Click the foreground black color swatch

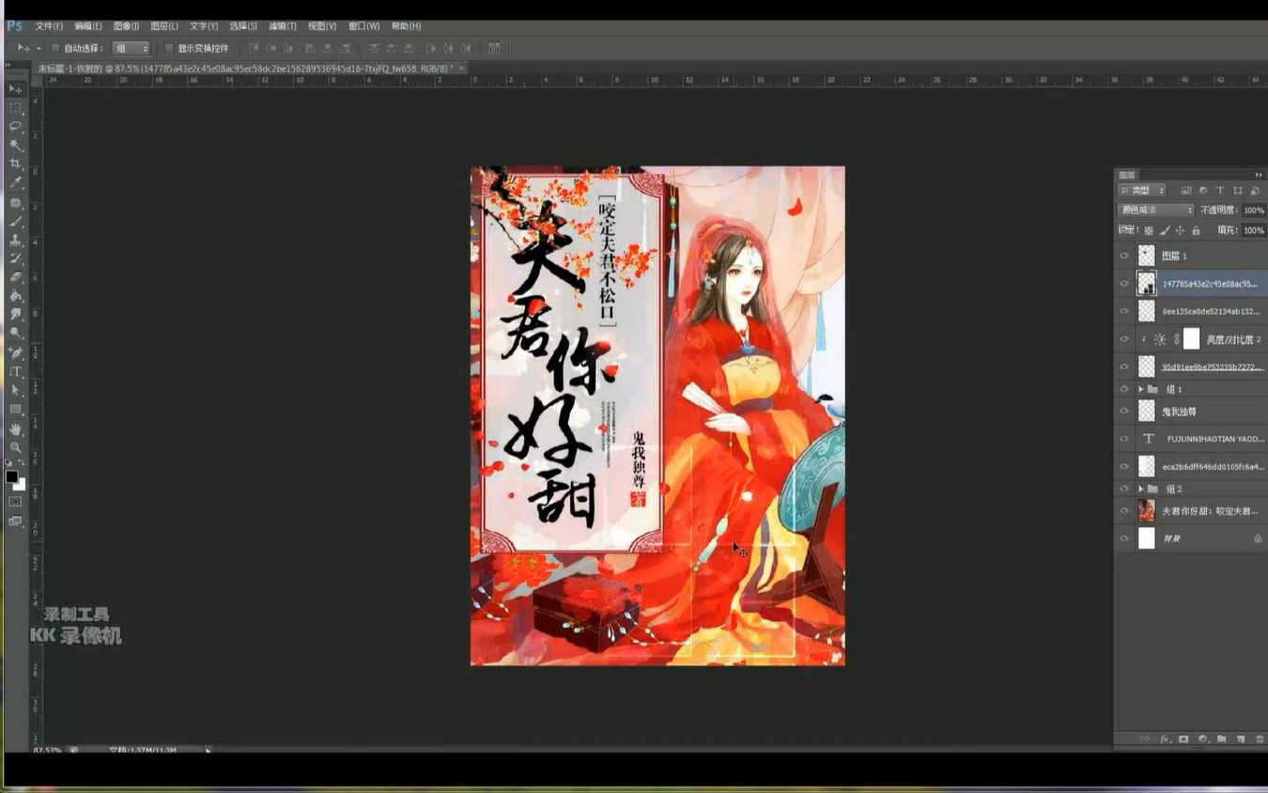click(x=11, y=476)
